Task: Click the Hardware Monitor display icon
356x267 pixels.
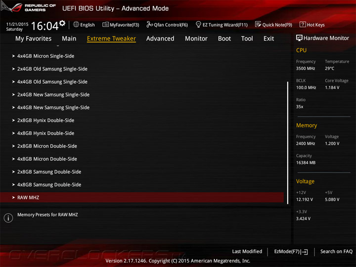Action: coord(299,38)
